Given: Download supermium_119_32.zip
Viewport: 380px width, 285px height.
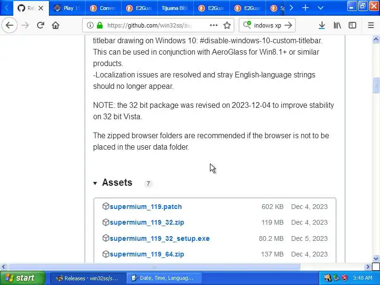Looking at the screenshot, I should [x=147, y=222].
